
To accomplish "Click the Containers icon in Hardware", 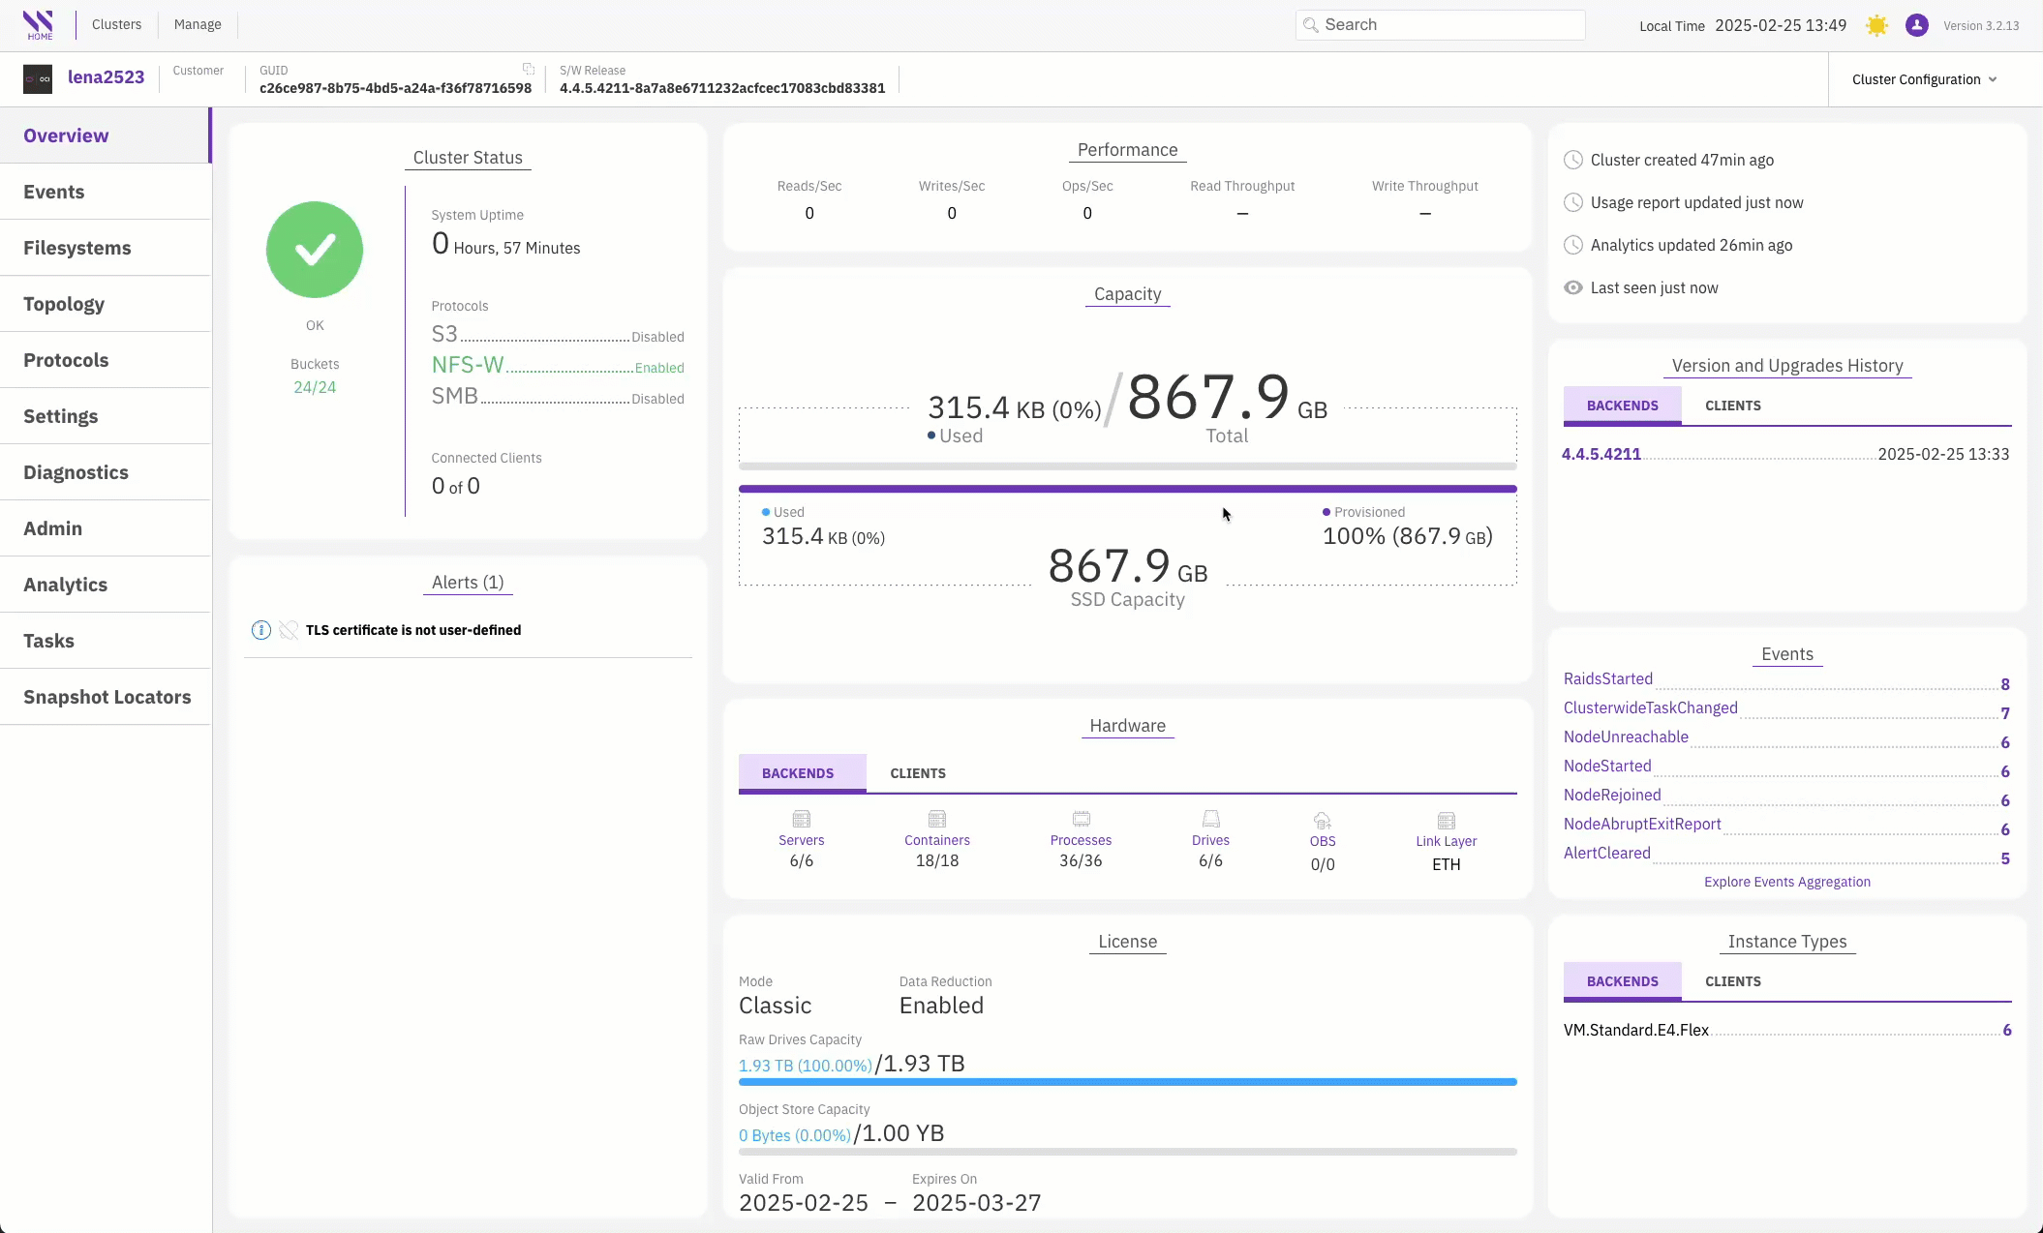I will coord(936,819).
